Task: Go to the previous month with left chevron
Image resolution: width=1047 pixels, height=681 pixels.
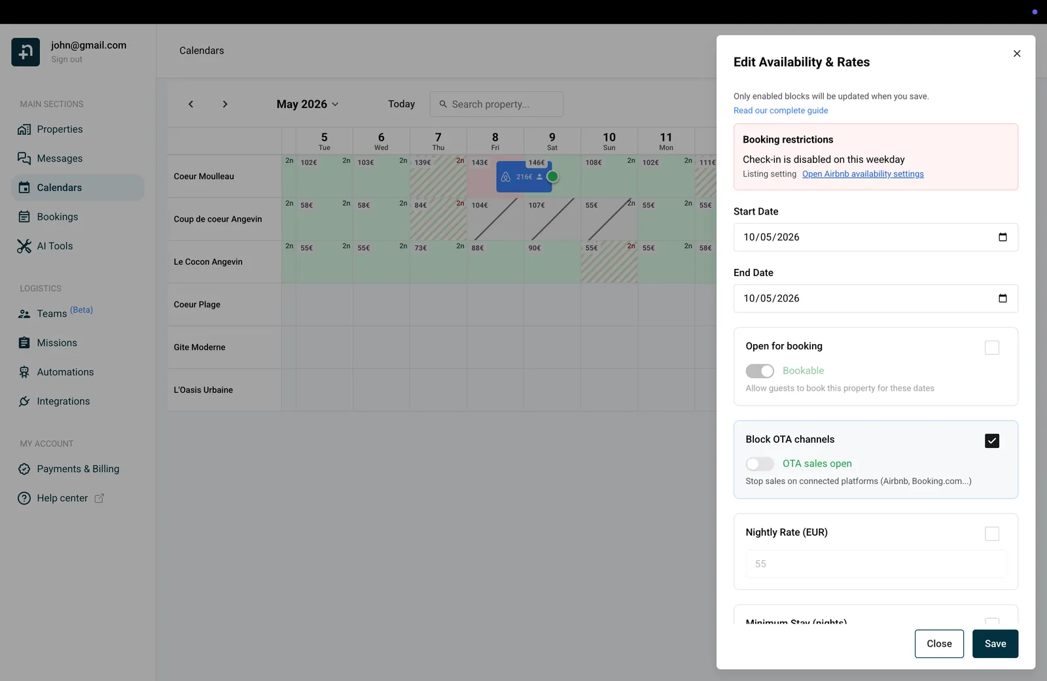Action: (x=191, y=104)
